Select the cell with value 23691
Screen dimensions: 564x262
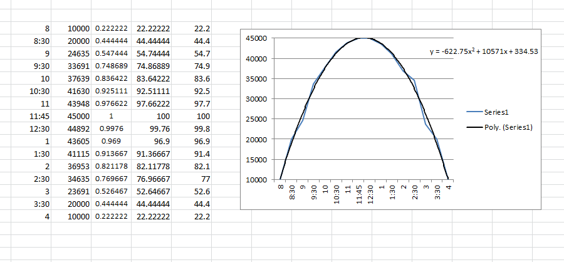point(76,192)
